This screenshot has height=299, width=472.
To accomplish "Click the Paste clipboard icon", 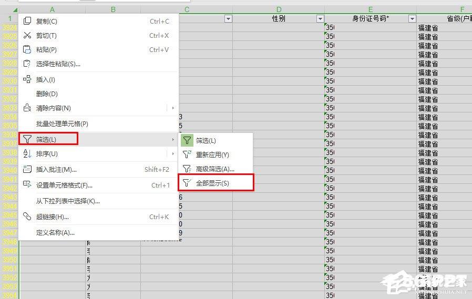I will 27,49.
